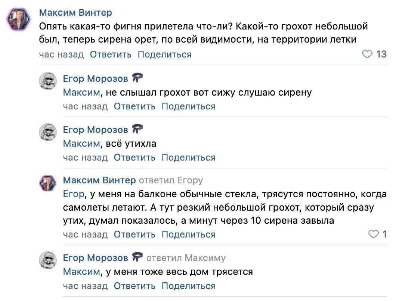This screenshot has width=399, height=301.
Task: Click the Егор mention in Максим's long reply
Action: click(x=73, y=194)
